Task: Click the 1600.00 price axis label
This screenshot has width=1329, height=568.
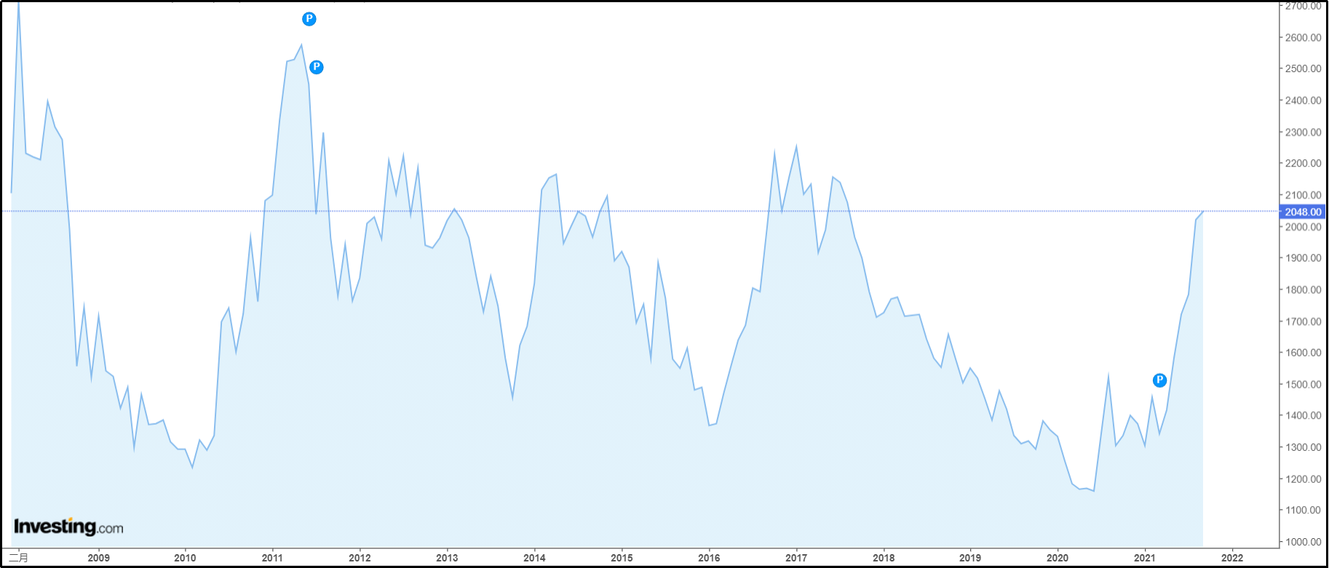Action: point(1303,352)
